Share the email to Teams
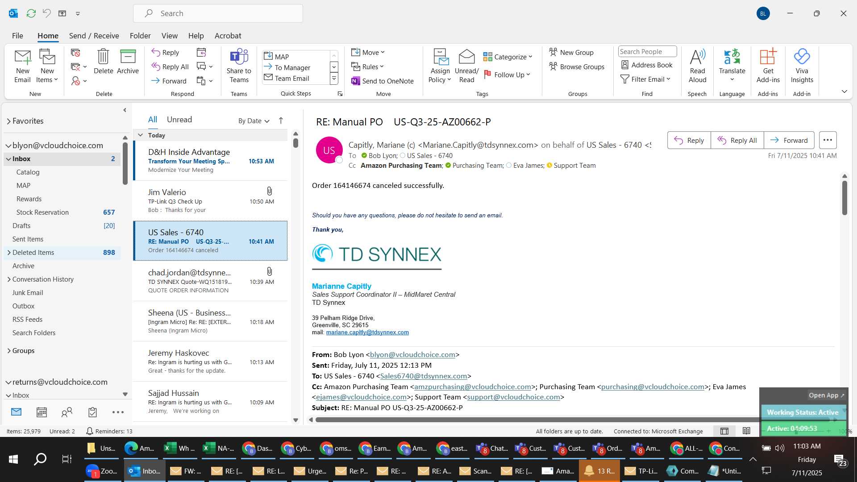The height and width of the screenshot is (482, 857). pos(239,66)
